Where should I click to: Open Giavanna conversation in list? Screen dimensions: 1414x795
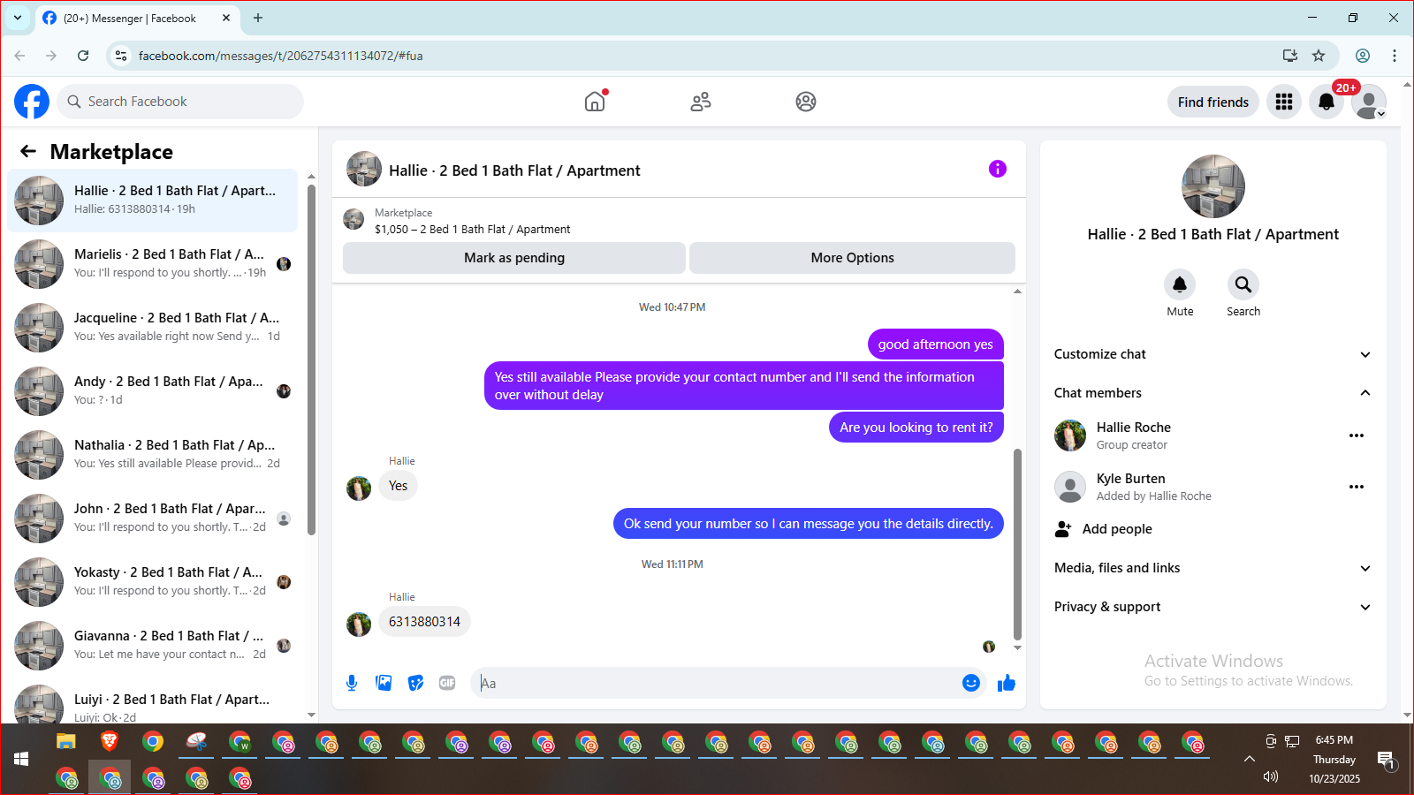click(152, 646)
